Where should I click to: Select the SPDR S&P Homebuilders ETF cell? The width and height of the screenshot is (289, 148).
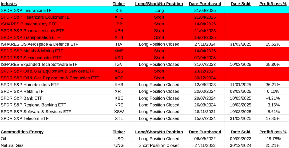30,85
